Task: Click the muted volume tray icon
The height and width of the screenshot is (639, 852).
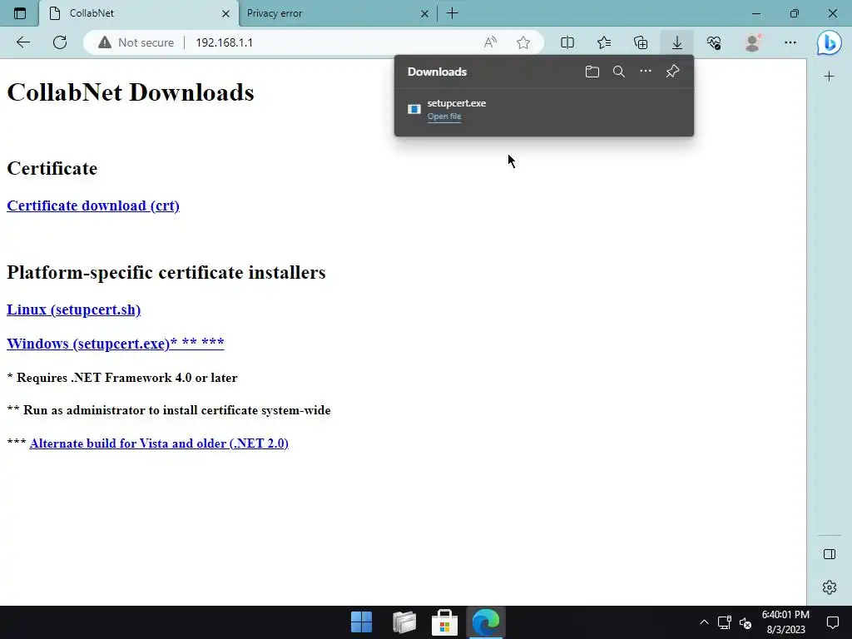Action: [x=745, y=622]
